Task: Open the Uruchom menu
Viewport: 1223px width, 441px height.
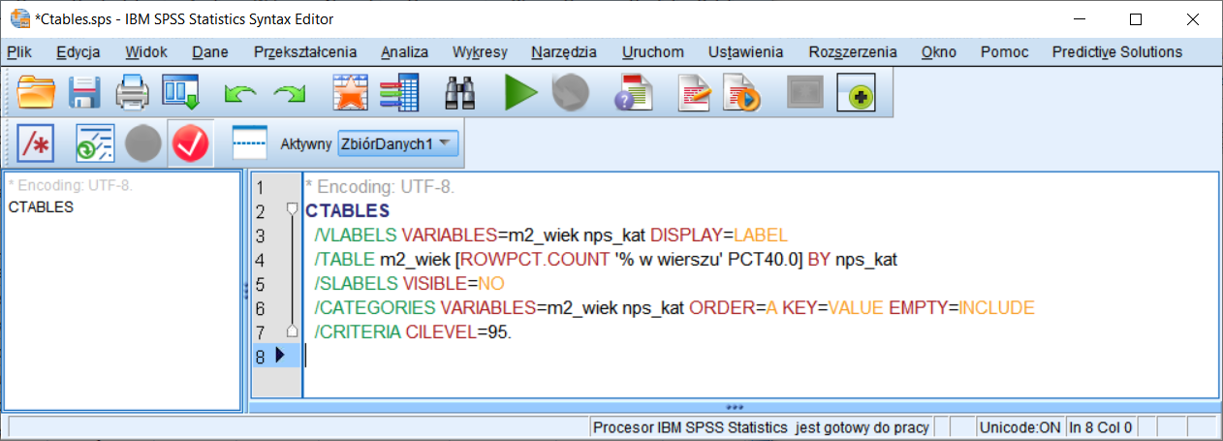Action: click(x=653, y=52)
